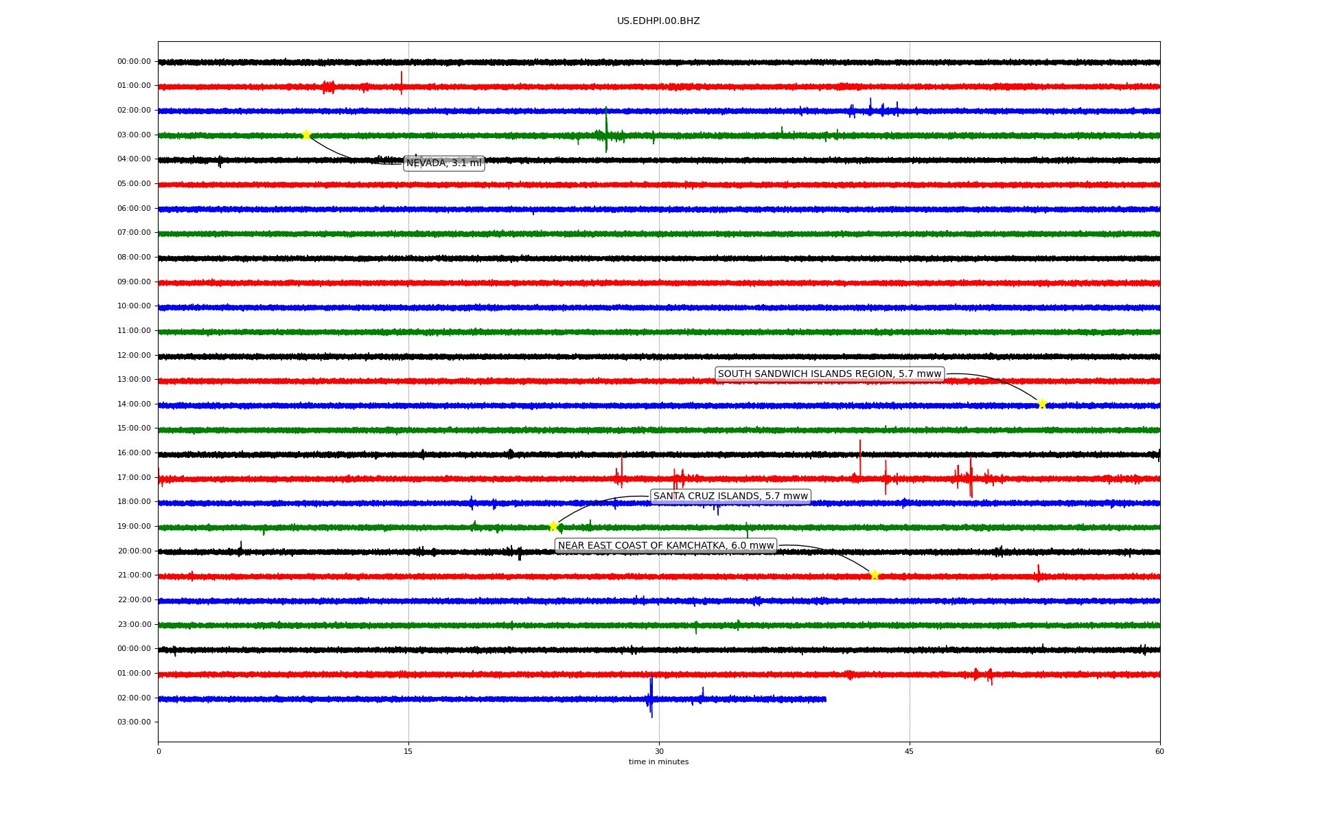
Task: Click the 17:00:00 row time label
Action: [x=134, y=477]
